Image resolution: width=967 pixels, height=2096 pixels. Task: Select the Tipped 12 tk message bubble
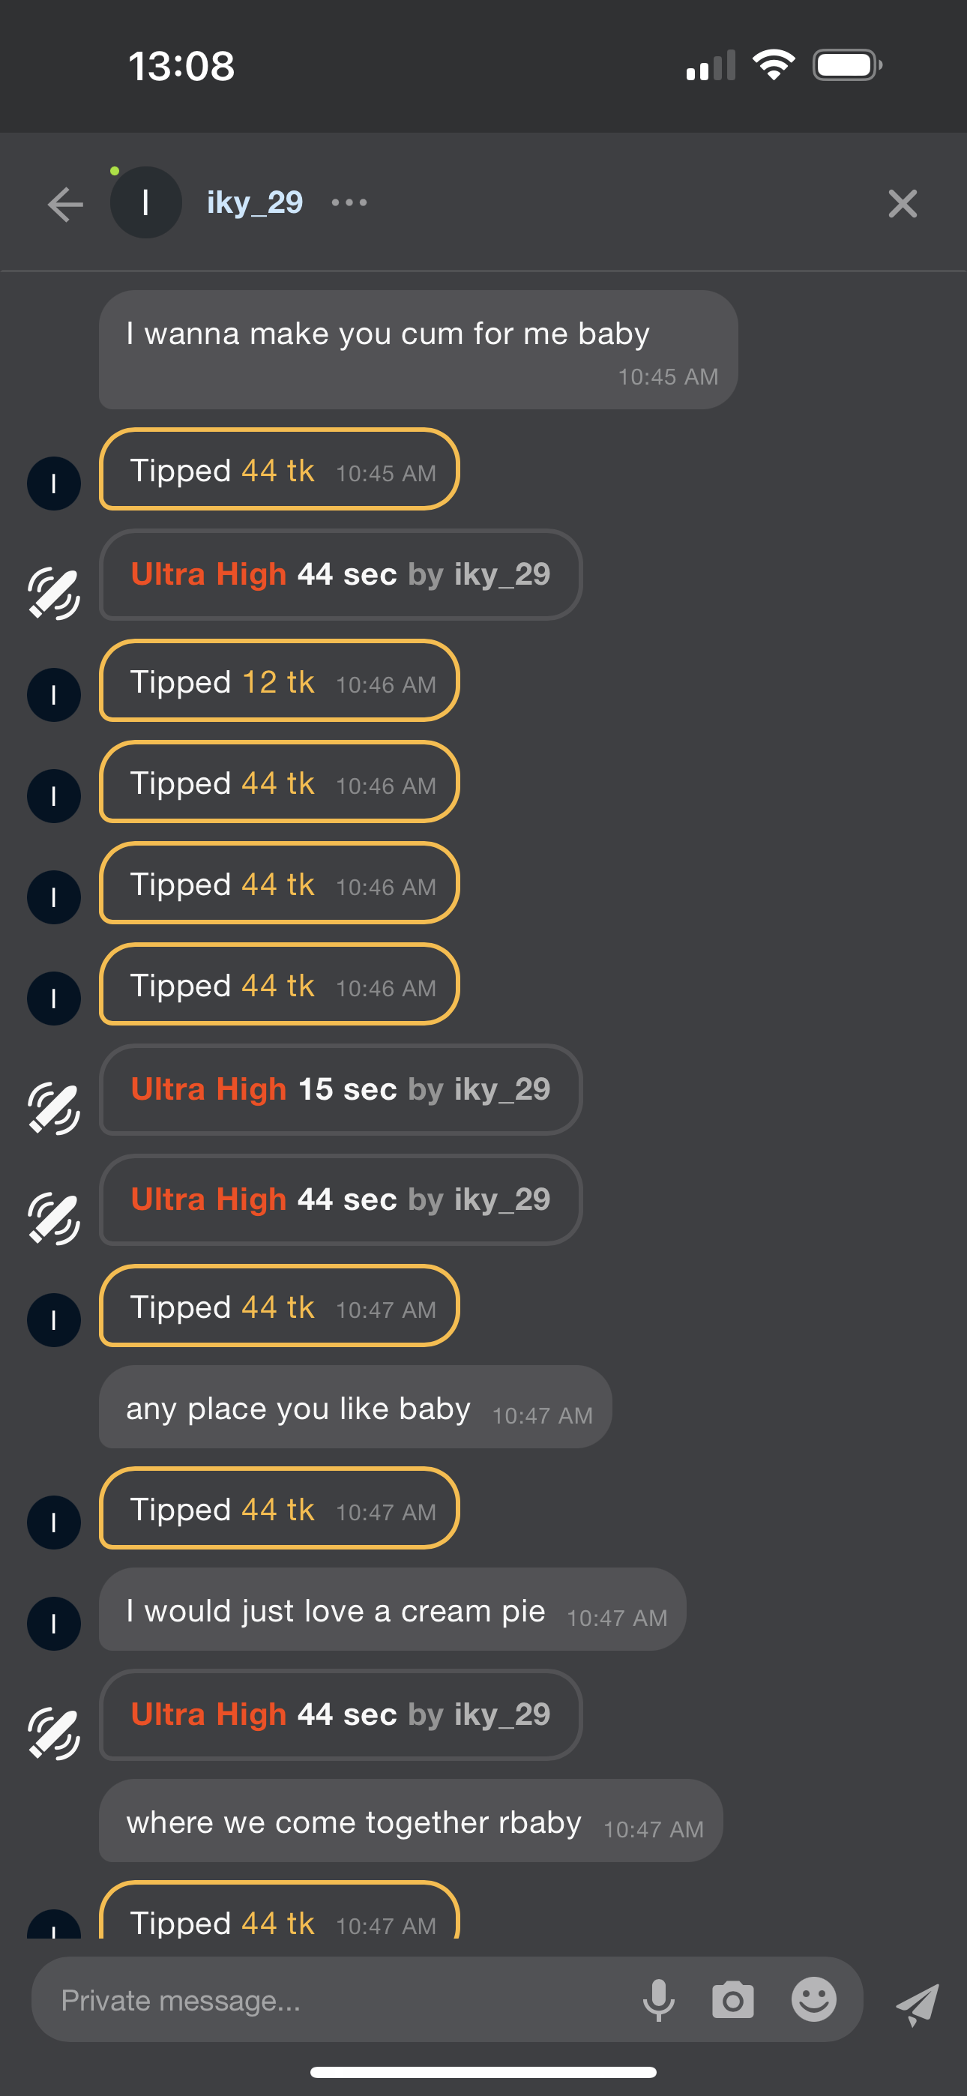click(x=279, y=681)
